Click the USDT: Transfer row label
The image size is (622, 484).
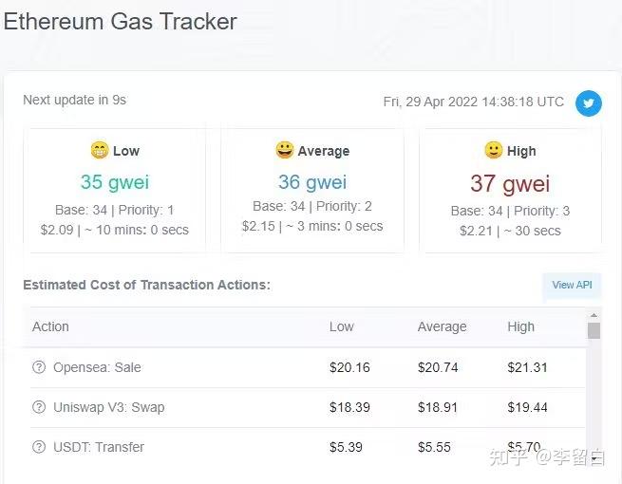click(x=99, y=447)
